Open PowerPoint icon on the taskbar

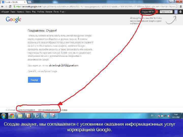[28, 116]
